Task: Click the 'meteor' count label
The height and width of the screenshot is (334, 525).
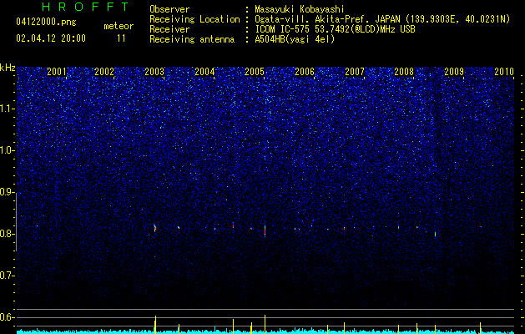Action: point(119,26)
